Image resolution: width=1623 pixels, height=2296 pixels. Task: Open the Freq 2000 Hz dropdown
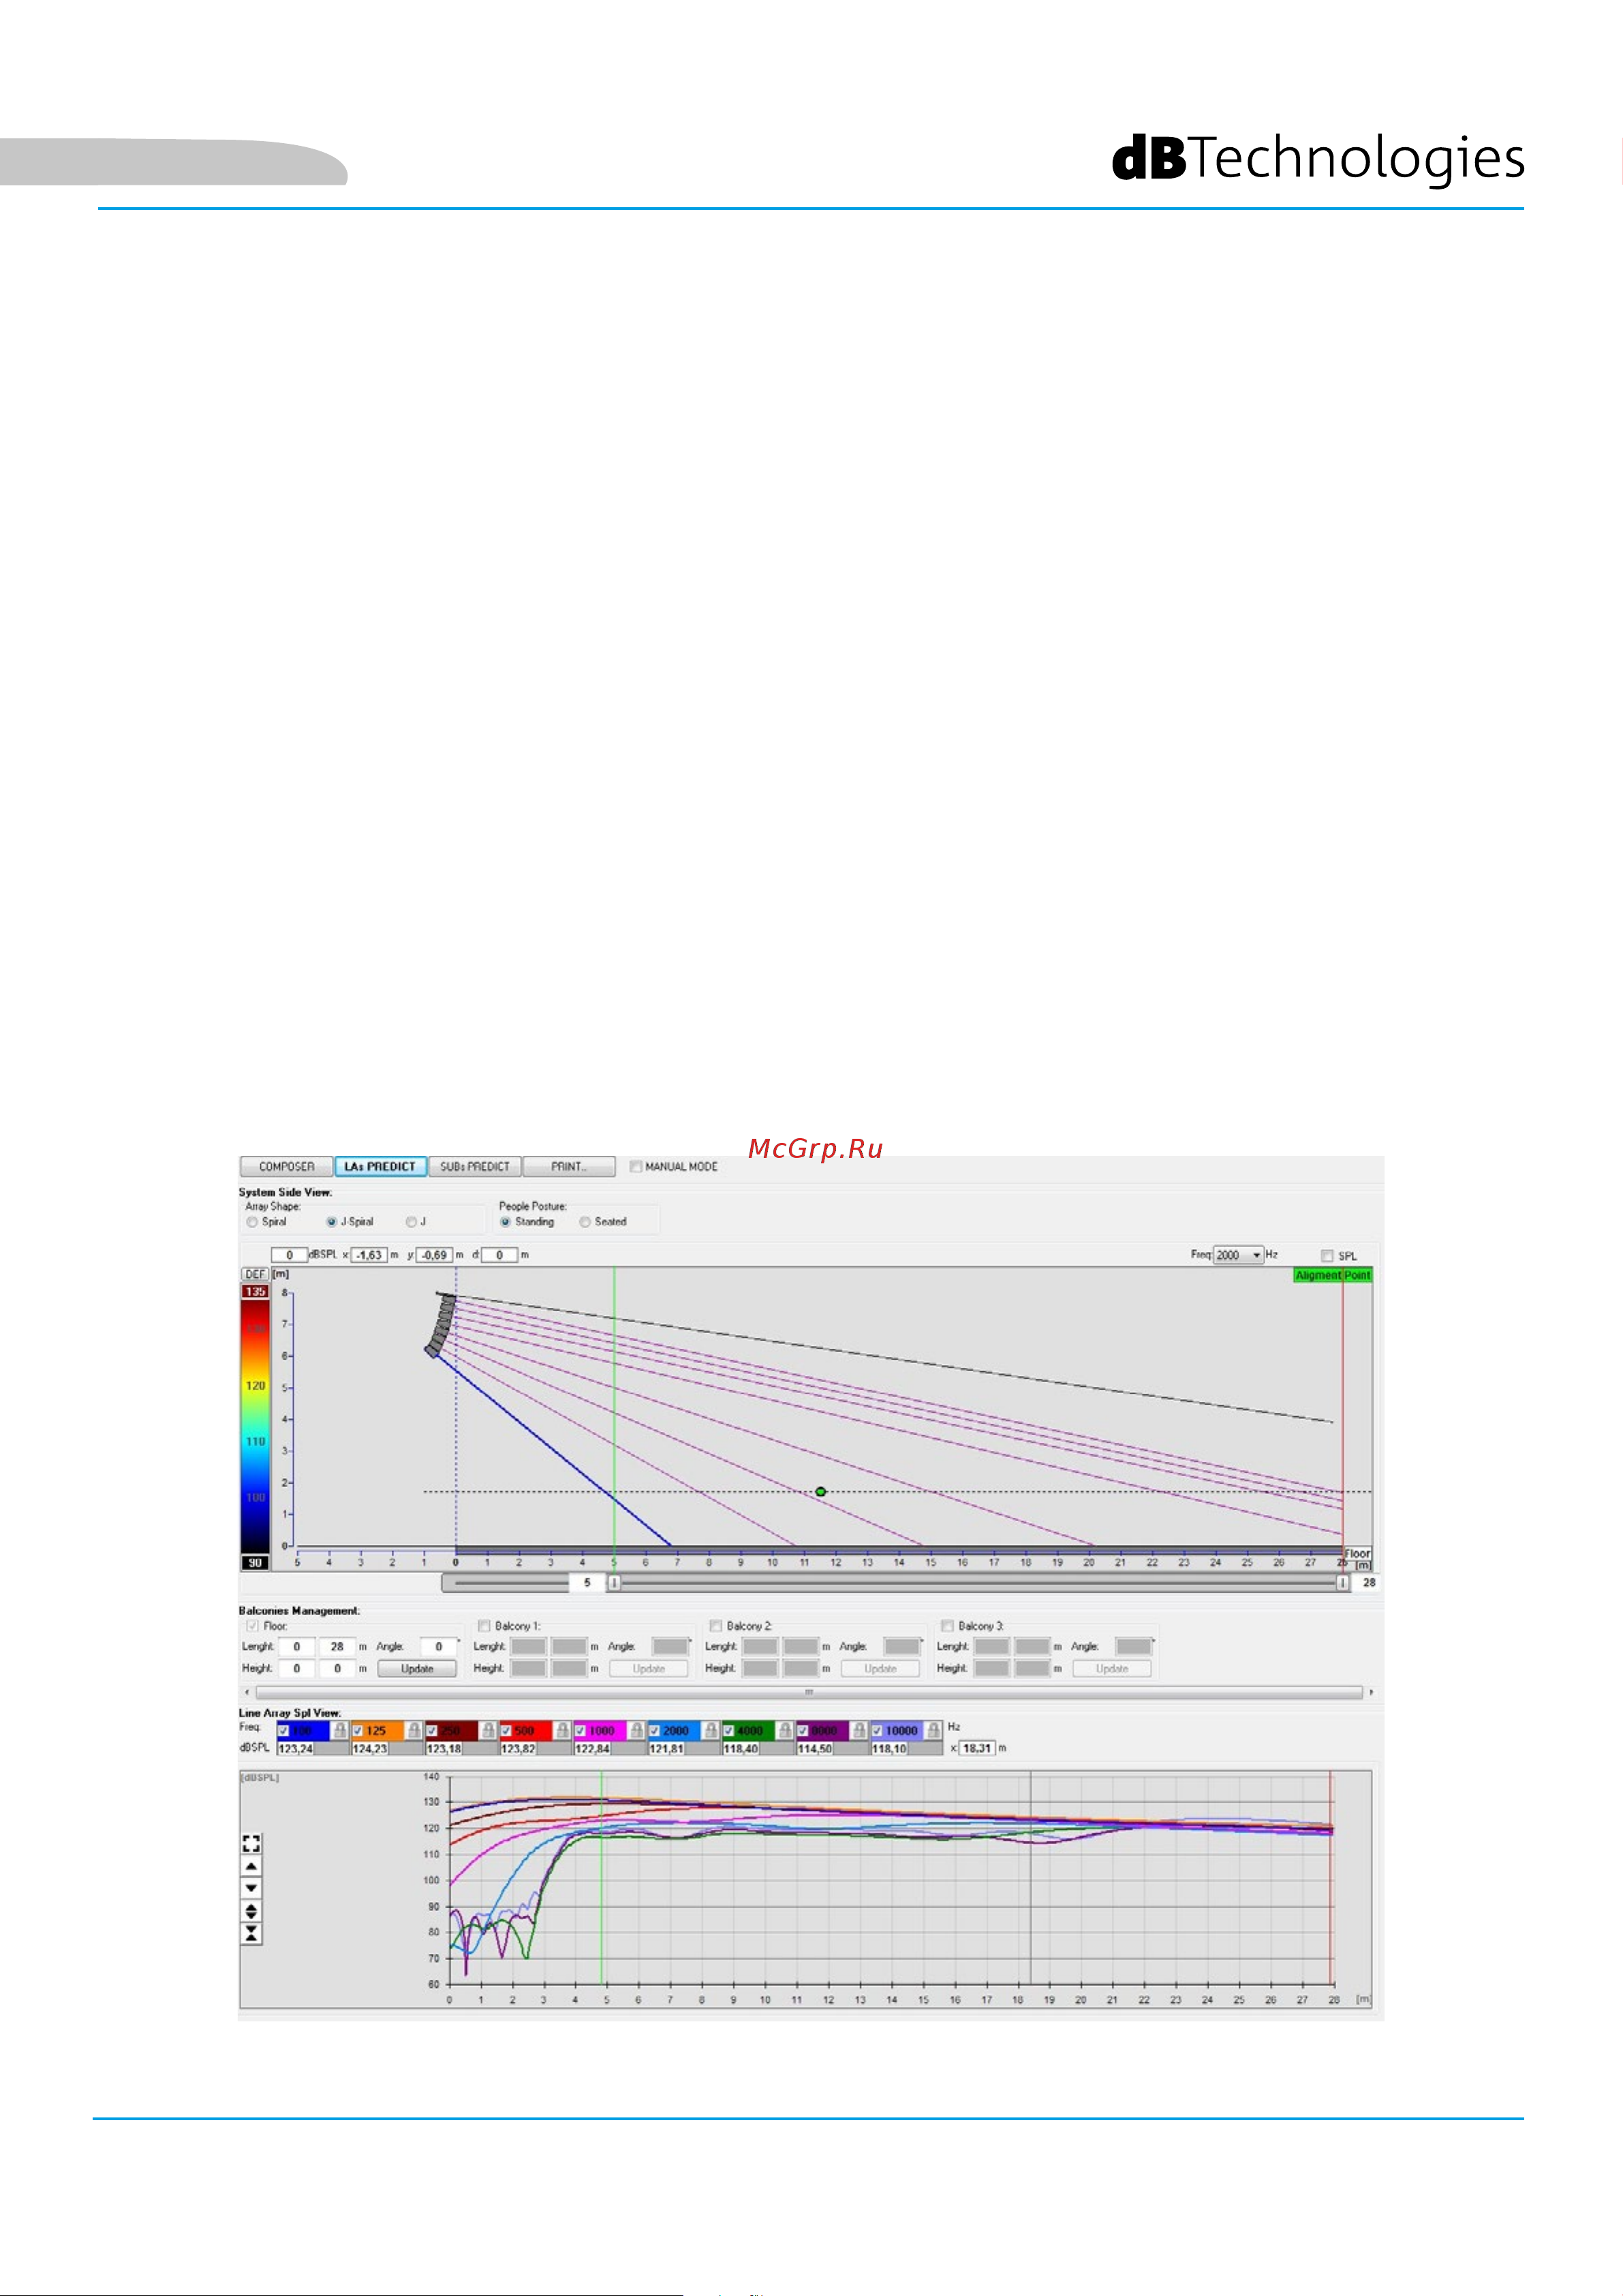1238,1255
